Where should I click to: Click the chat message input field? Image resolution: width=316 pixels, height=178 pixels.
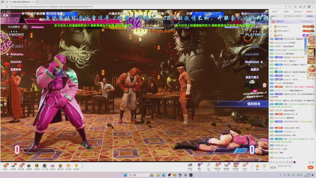click(292, 167)
